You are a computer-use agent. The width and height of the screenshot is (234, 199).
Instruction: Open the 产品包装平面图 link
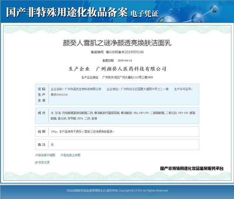coord(45,155)
